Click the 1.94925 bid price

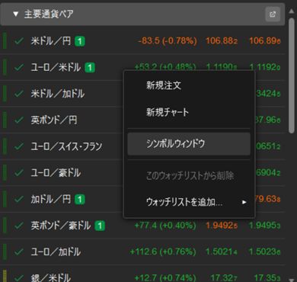point(222,226)
